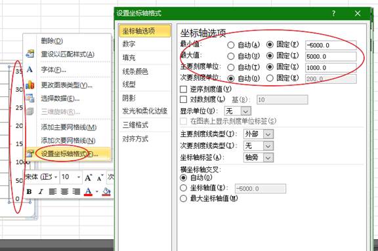Choose 重设以匹配样式(A) menu item
Viewport: 378px width, 251px height.
(68, 54)
